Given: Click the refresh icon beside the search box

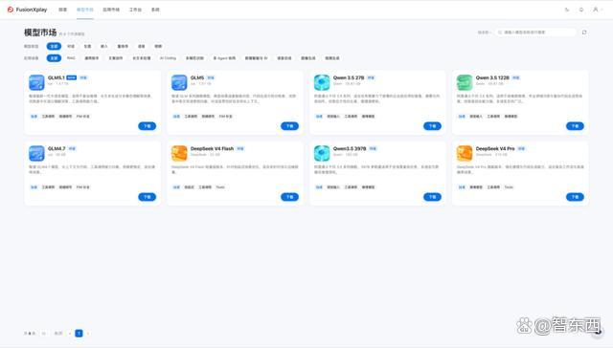Looking at the screenshot, I should (584, 33).
